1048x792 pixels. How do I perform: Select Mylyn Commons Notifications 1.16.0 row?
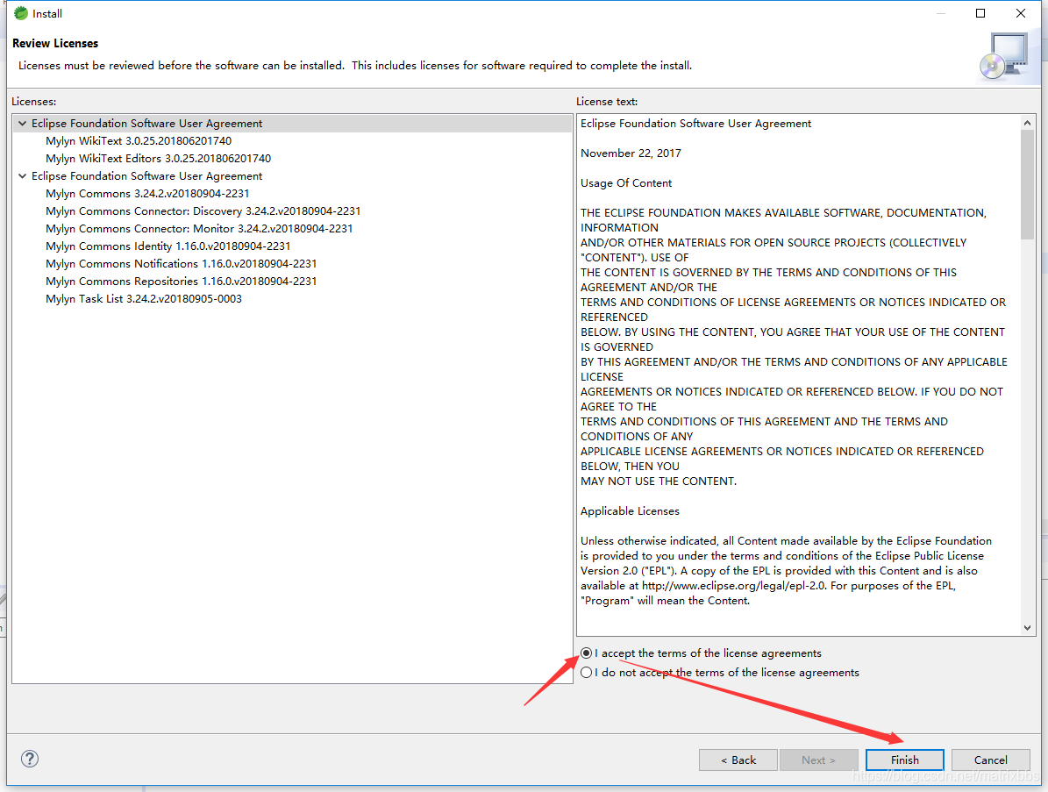tap(182, 263)
